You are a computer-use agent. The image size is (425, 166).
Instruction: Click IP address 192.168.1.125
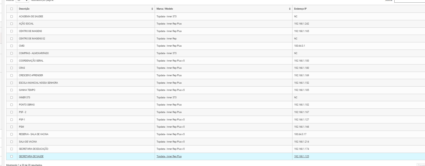tap(301, 156)
